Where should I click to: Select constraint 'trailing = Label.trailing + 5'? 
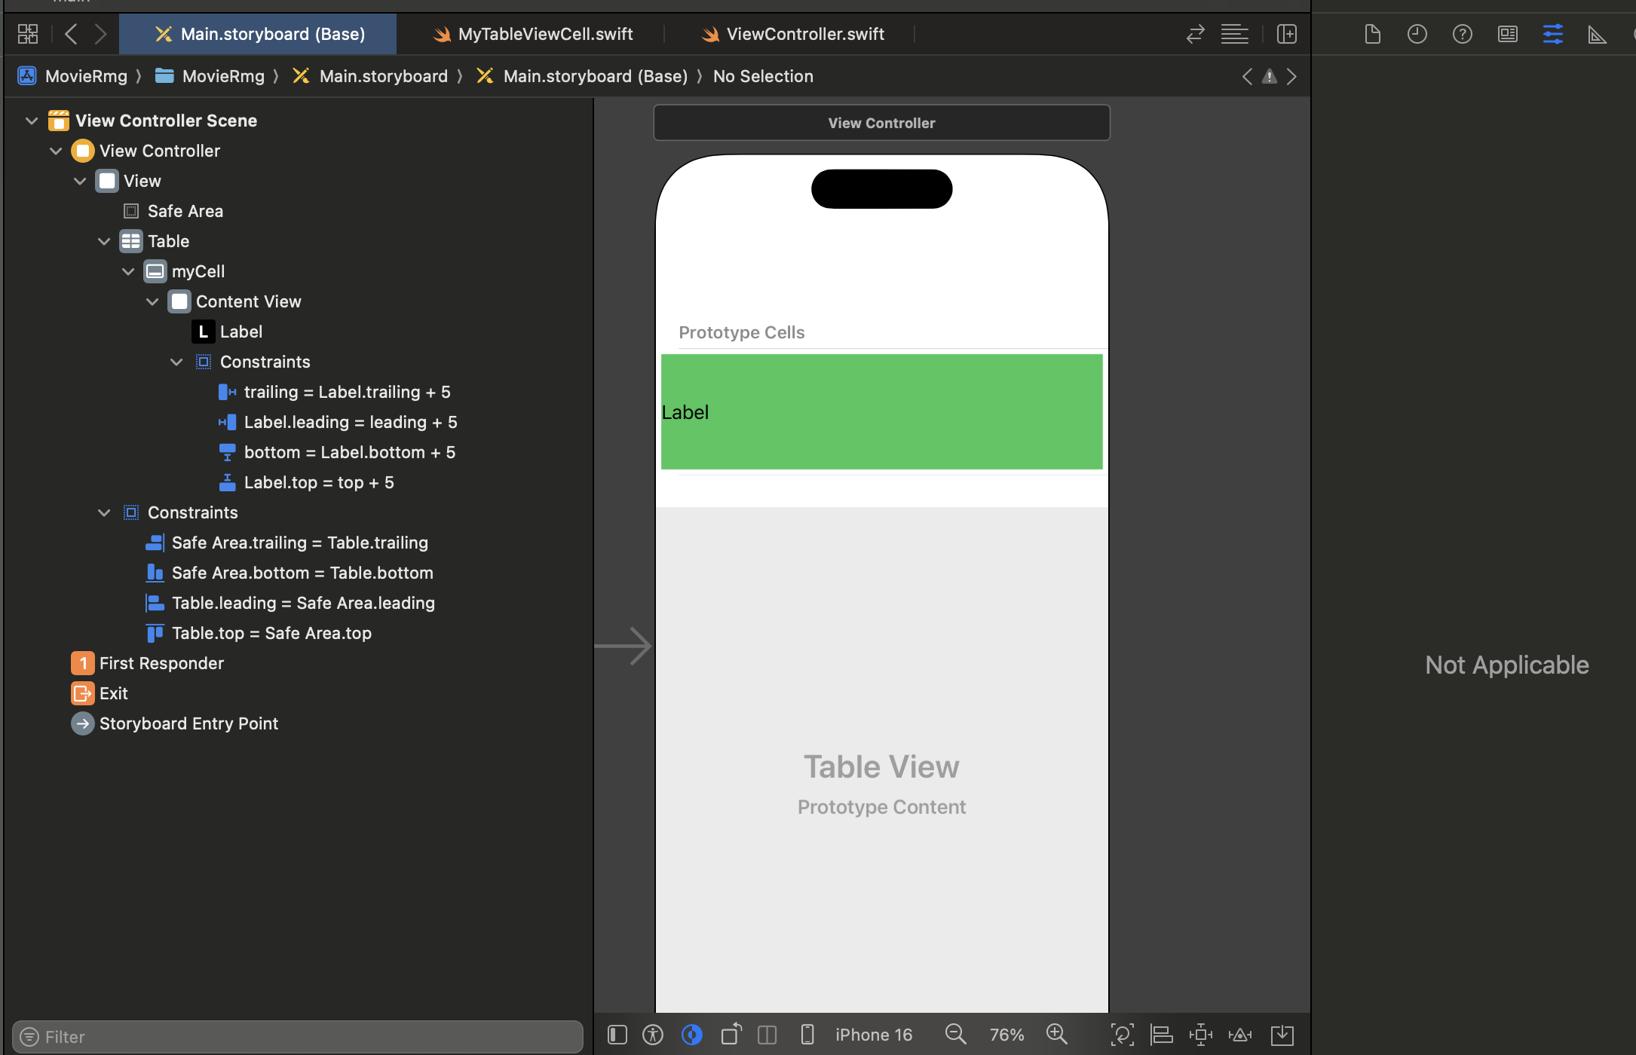click(334, 392)
